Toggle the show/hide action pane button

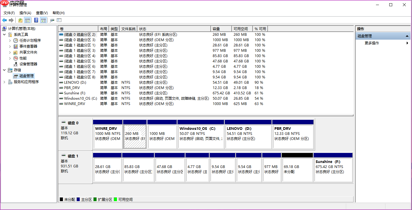point(43,20)
